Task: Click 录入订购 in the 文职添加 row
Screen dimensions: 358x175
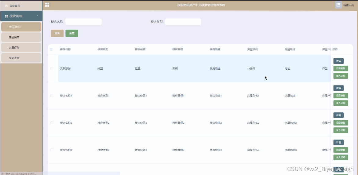Action: point(341,76)
